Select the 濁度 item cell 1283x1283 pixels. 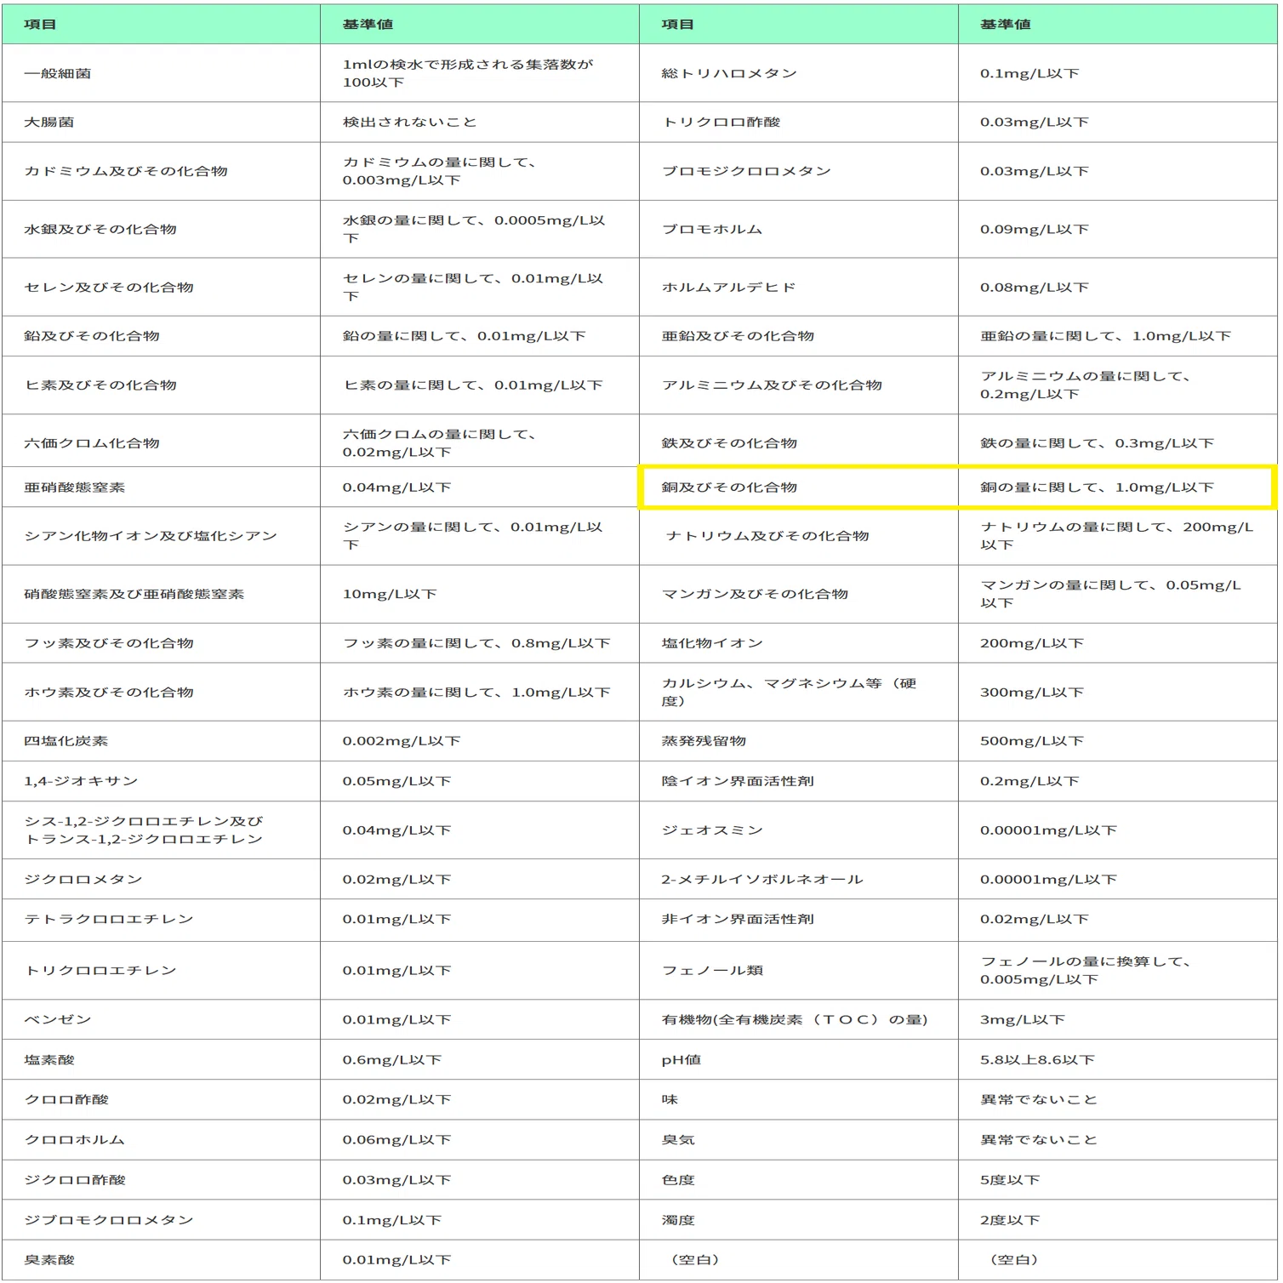pyautogui.click(x=799, y=1220)
